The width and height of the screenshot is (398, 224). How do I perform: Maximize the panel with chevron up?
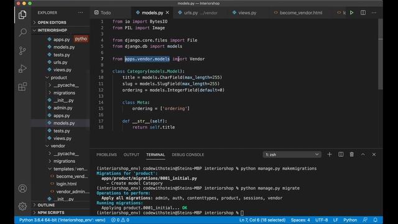tap(363, 154)
